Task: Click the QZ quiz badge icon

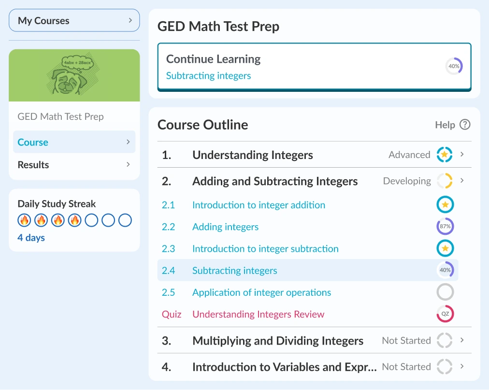Action: click(x=445, y=314)
